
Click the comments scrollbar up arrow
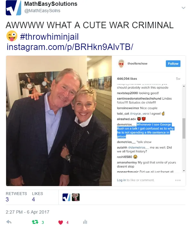tap(184, 86)
